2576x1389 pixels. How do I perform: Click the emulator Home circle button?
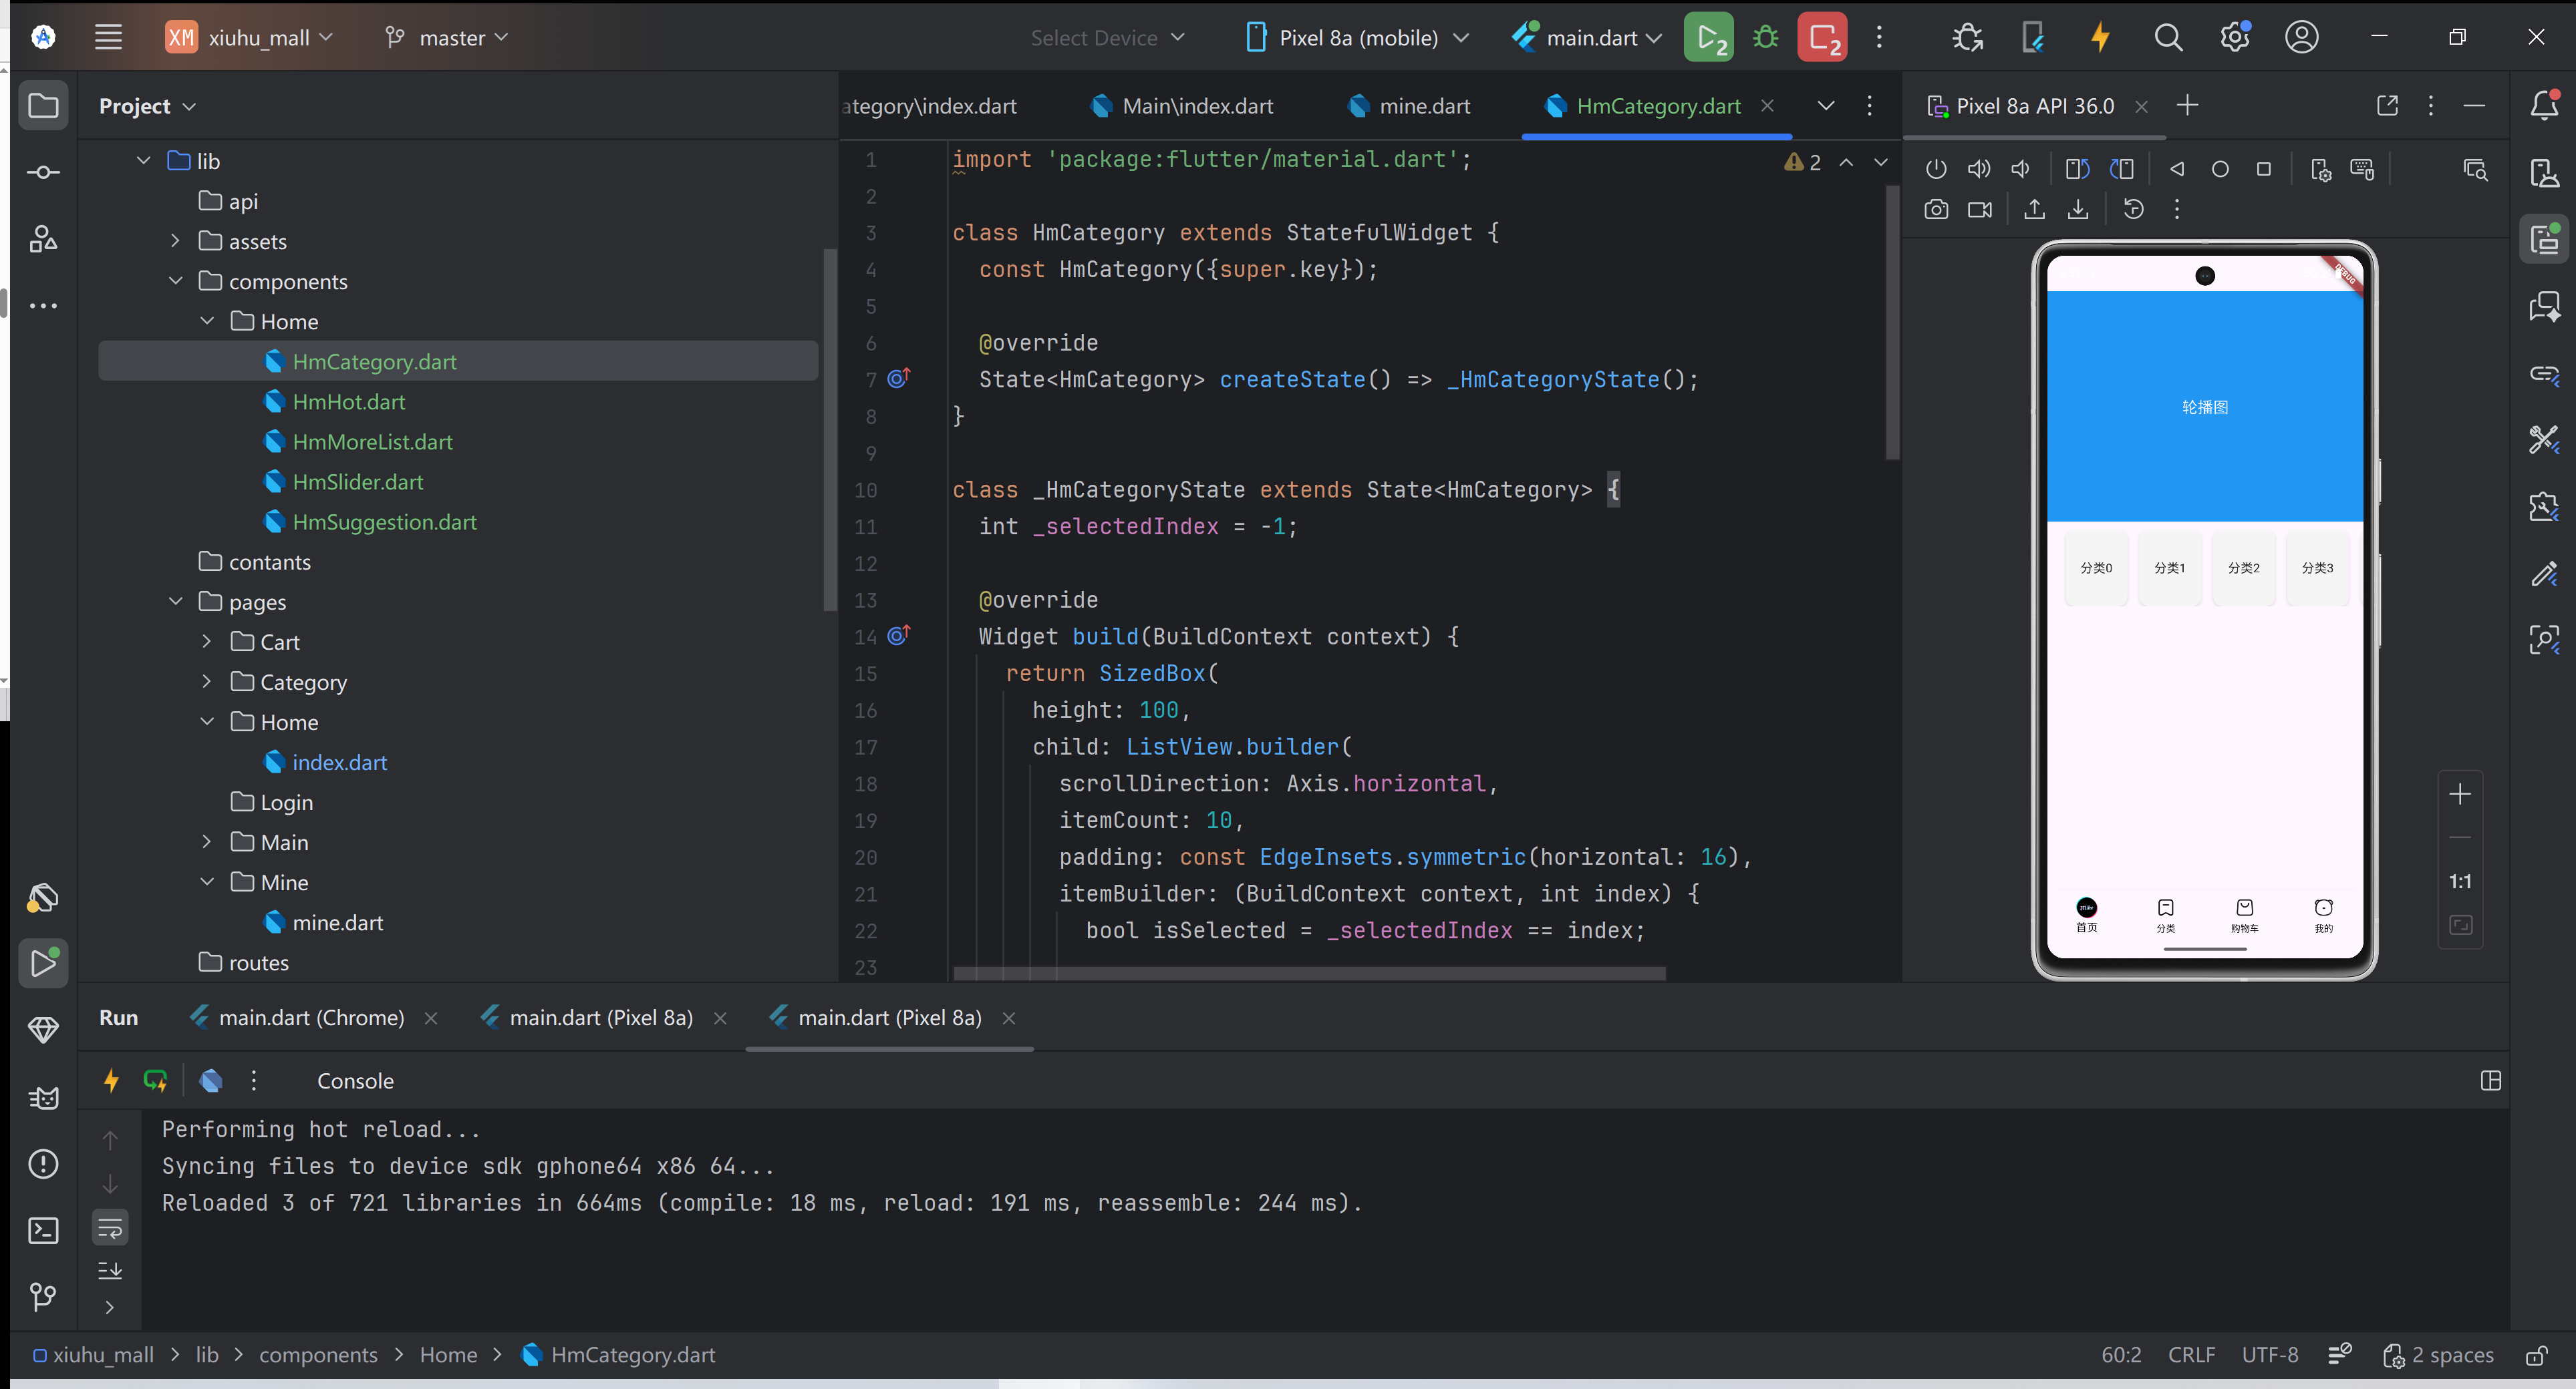(2220, 169)
